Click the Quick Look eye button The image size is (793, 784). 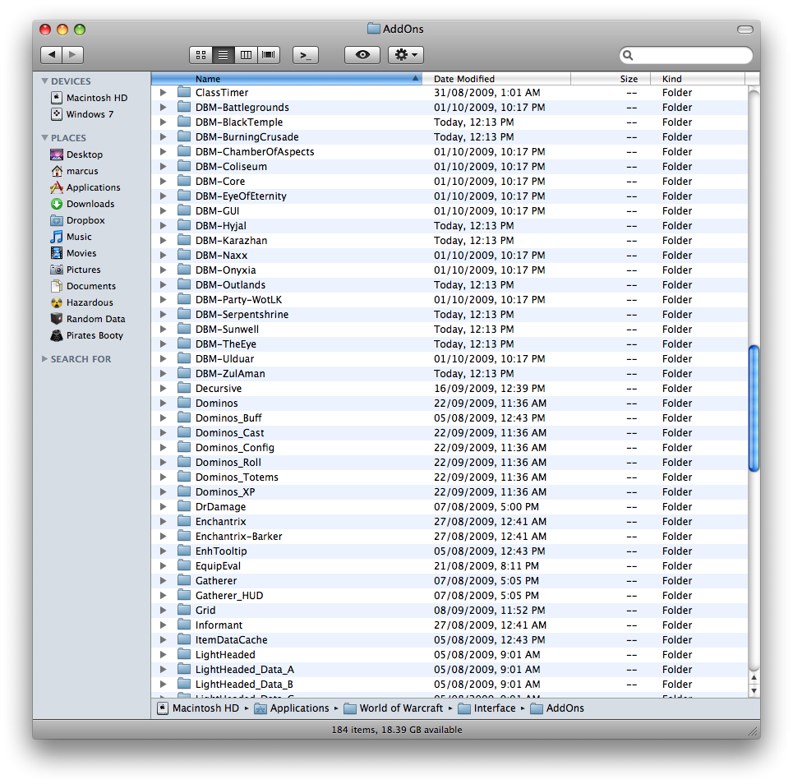click(362, 54)
